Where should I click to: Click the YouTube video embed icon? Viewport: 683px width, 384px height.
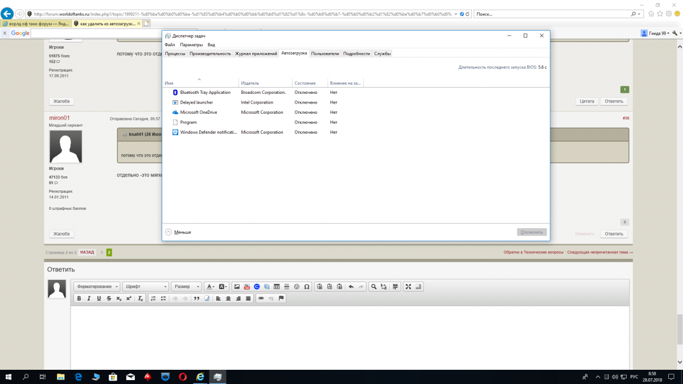click(247, 287)
